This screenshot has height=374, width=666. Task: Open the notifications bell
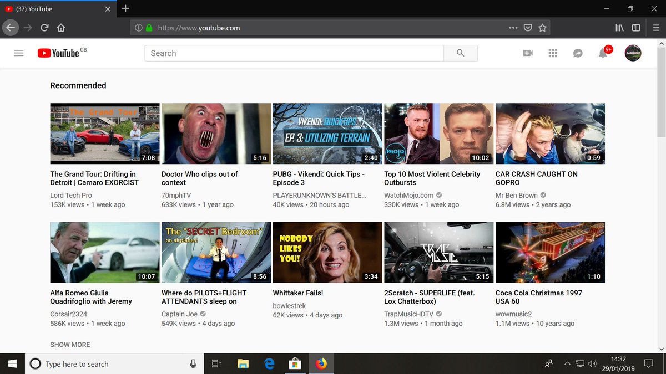(603, 53)
